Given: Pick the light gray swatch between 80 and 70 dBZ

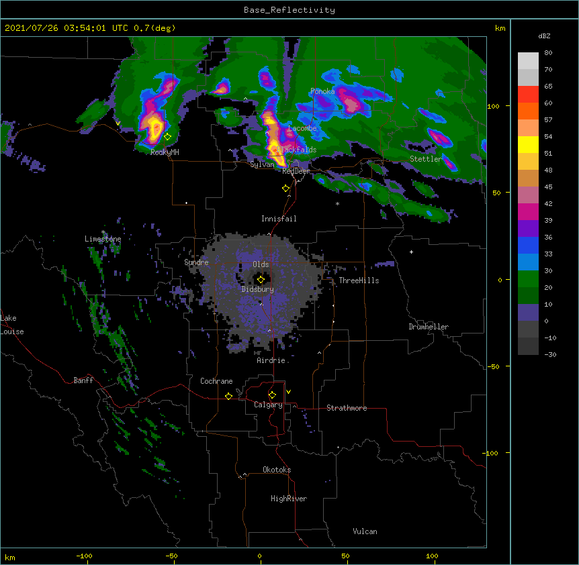Looking at the screenshot, I should 528,61.
